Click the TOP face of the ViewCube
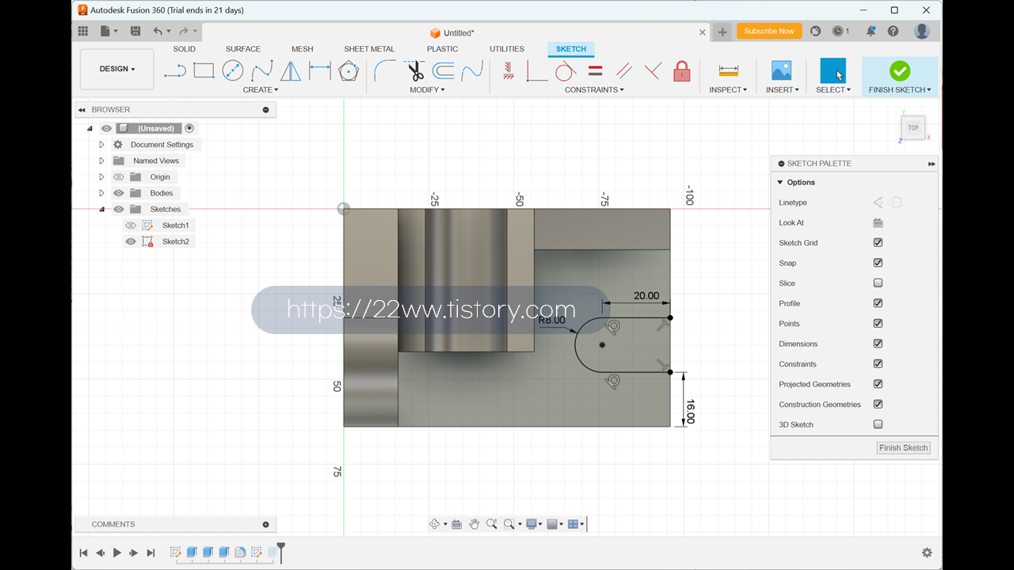 pyautogui.click(x=913, y=127)
